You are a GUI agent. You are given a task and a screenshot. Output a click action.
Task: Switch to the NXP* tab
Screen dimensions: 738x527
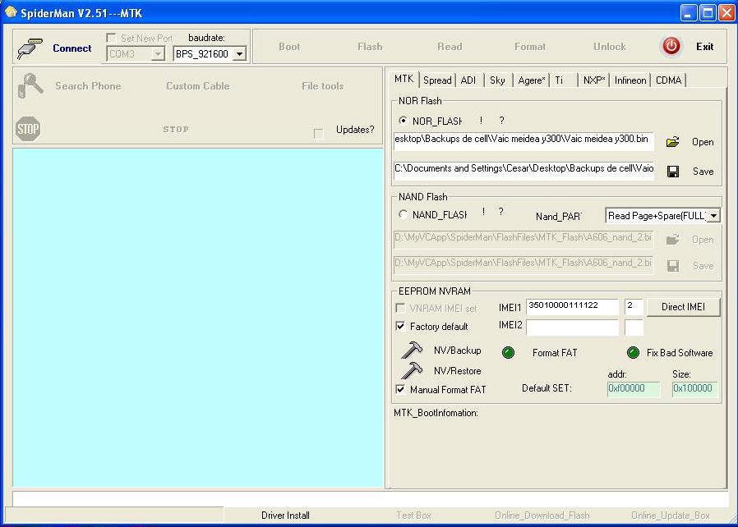pos(594,80)
